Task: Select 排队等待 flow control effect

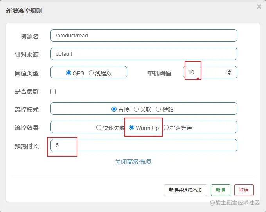Action: pyautogui.click(x=166, y=128)
